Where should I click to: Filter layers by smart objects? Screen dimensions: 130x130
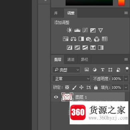coord(118,70)
